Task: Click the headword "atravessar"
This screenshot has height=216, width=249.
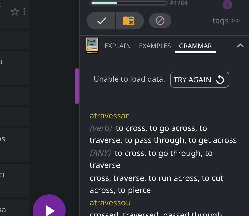Action: [x=109, y=116]
